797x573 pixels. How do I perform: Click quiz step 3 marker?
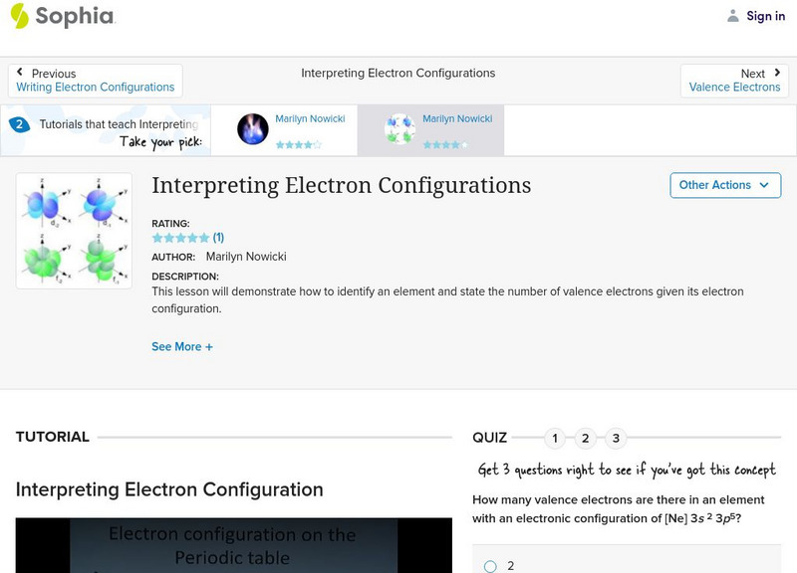point(615,437)
